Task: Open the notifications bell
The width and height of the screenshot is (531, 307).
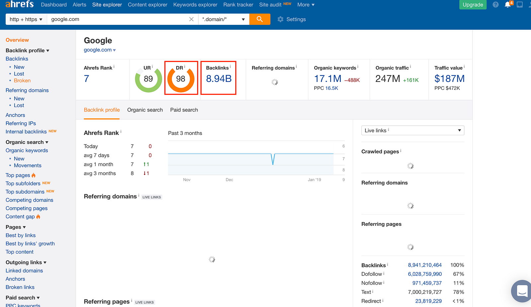Action: coord(507,5)
